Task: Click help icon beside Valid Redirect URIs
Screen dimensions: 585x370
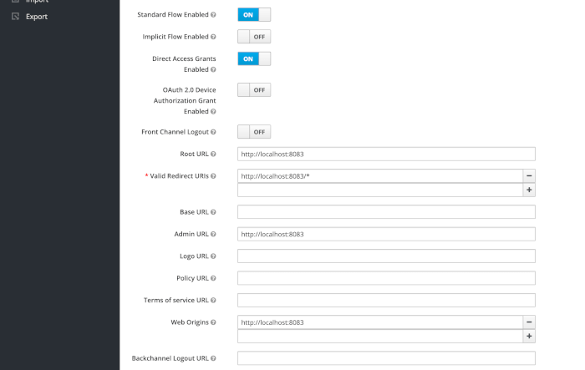Action: pos(213,176)
